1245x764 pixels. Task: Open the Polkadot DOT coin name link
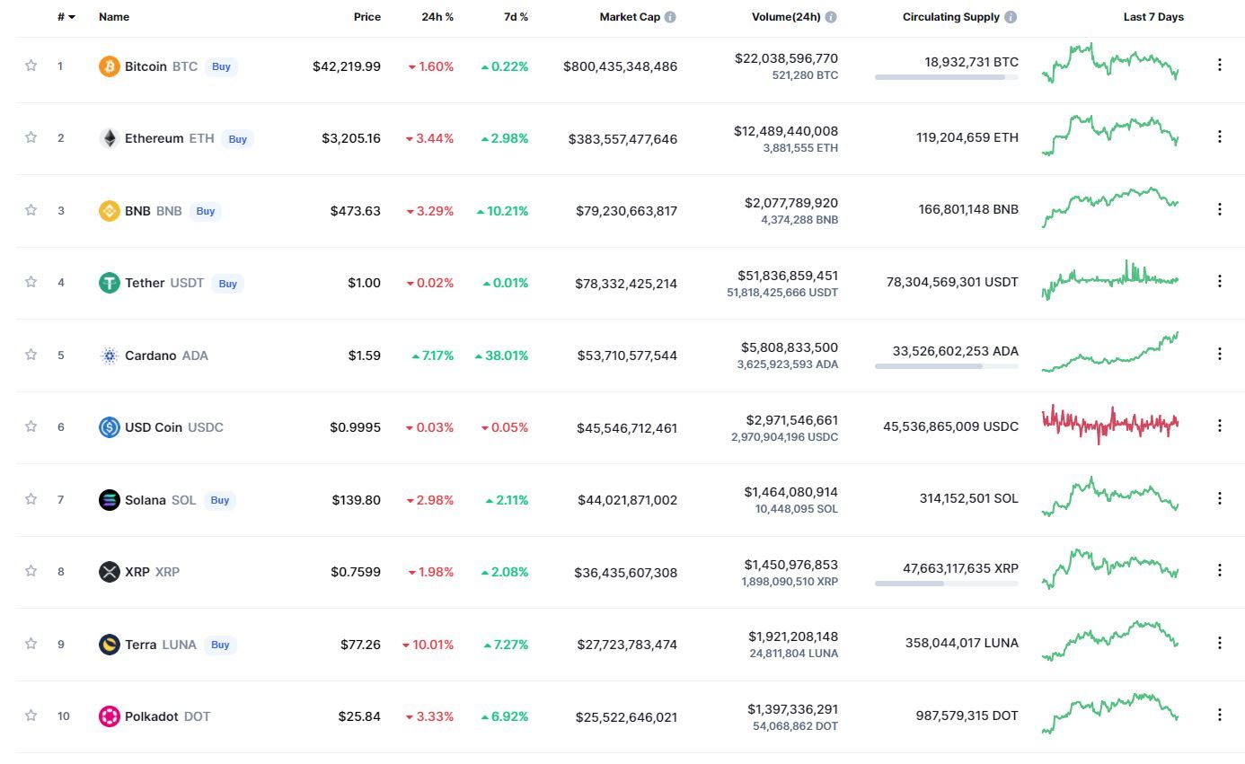[168, 716]
